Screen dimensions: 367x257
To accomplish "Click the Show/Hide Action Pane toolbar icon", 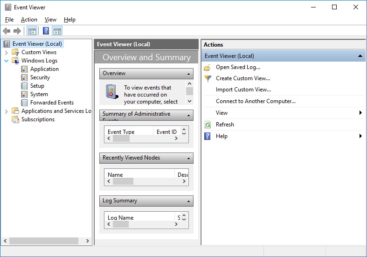I will click(x=57, y=31).
